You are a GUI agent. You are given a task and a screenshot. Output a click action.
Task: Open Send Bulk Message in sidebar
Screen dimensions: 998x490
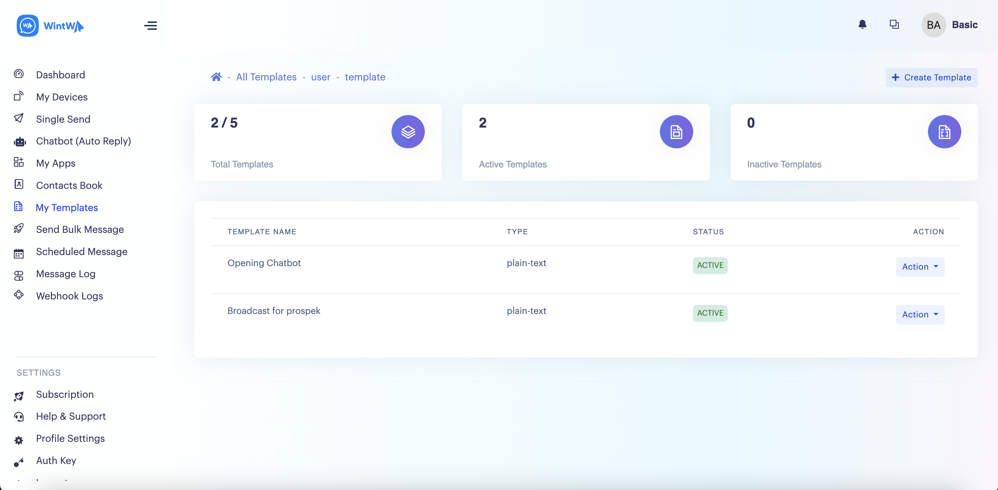coord(80,229)
